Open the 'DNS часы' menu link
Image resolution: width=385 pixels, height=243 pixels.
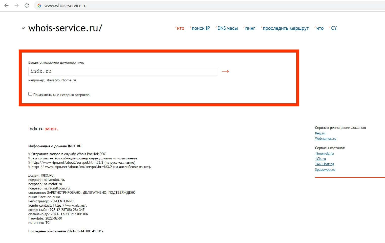228,28
